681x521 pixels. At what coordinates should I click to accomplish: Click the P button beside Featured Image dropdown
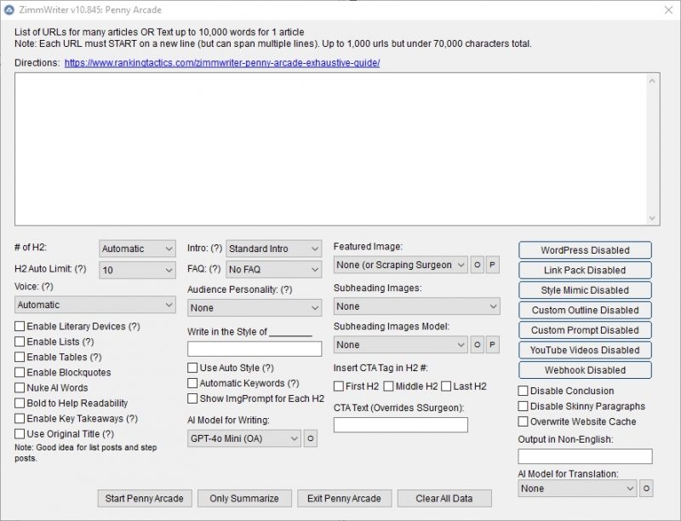492,266
